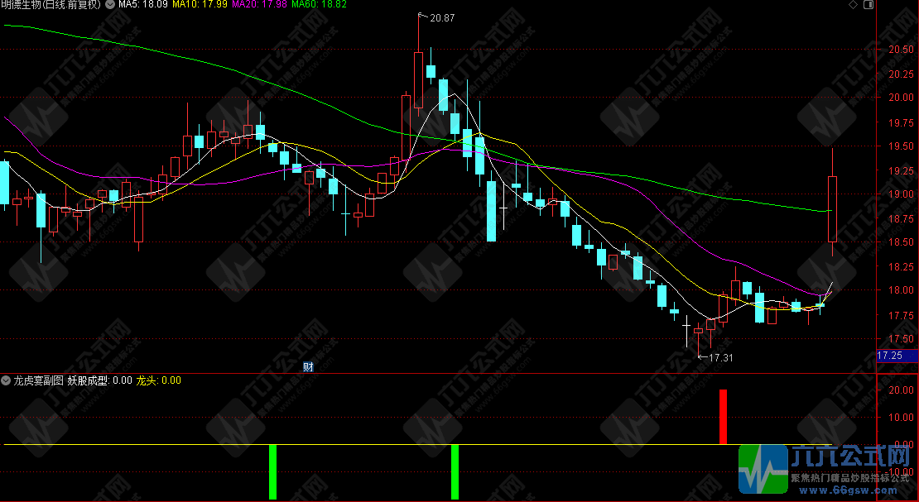919x502 pixels.
Task: Expand the 龙虎宴副图 indicator dropdown arrow
Action: 6,380
